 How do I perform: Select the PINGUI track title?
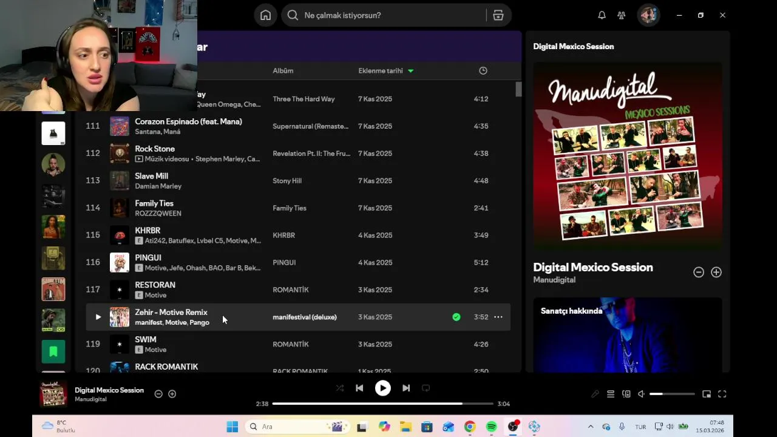[148, 258]
